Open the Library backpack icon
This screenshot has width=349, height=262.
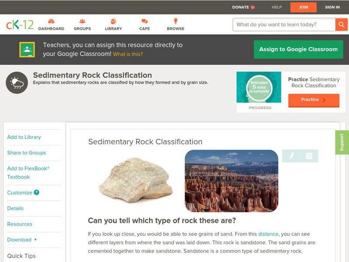(113, 21)
